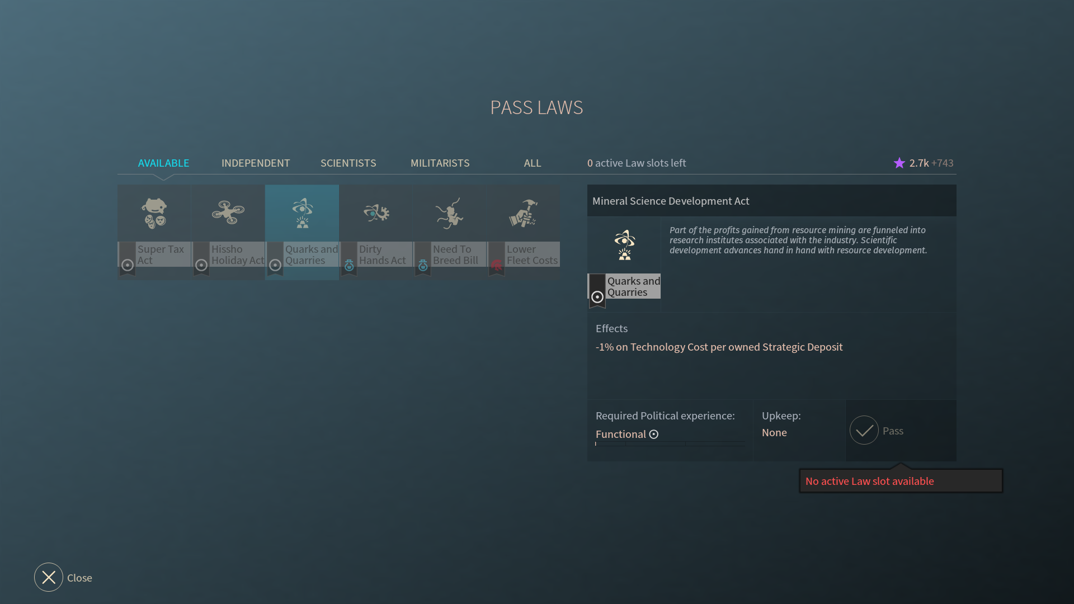The height and width of the screenshot is (604, 1074).
Task: Click the Quarks and Quarries detail label
Action: tap(633, 287)
